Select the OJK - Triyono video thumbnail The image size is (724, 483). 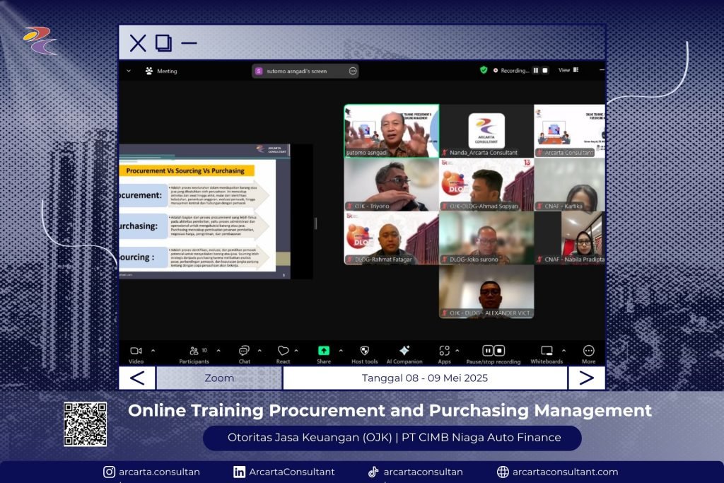tap(391, 185)
